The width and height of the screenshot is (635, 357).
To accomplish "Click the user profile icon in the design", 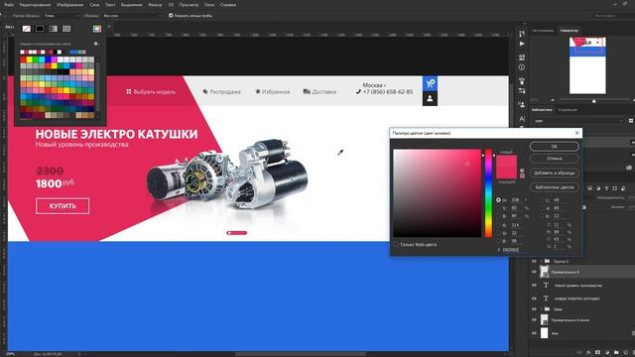I will coord(430,98).
